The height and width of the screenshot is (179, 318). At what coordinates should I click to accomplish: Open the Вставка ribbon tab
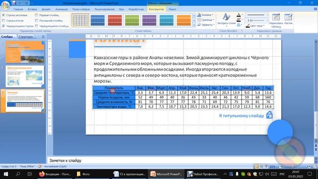pyautogui.click(x=32, y=9)
